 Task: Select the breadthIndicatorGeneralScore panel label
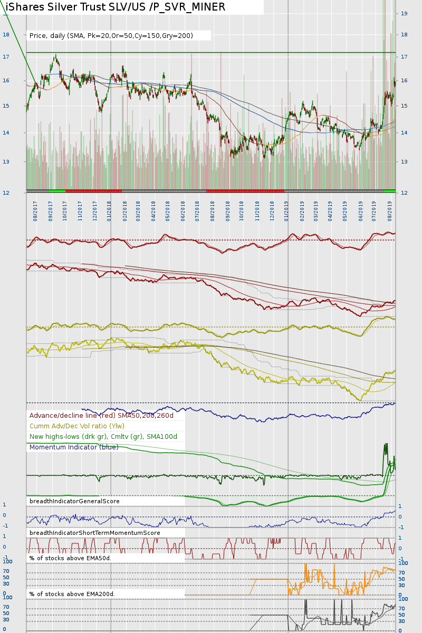coord(74,501)
